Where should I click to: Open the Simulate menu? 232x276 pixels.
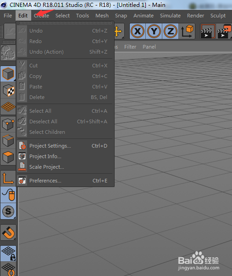point(170,16)
